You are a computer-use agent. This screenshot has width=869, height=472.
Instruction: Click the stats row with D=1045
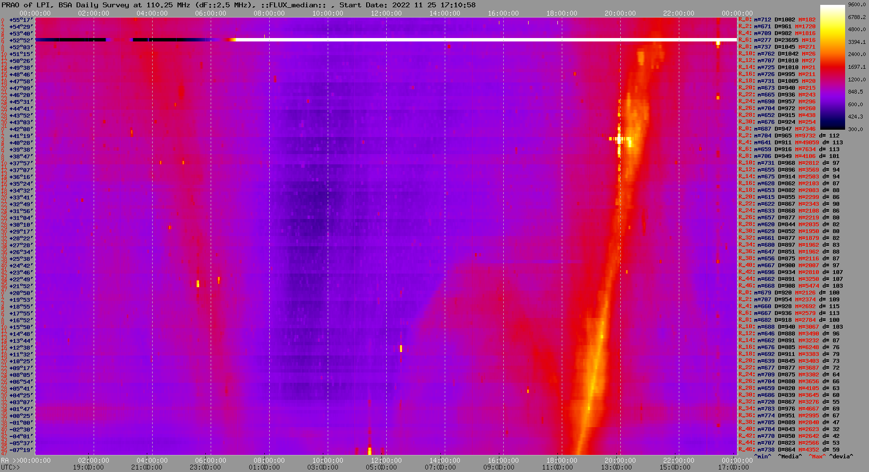[777, 47]
